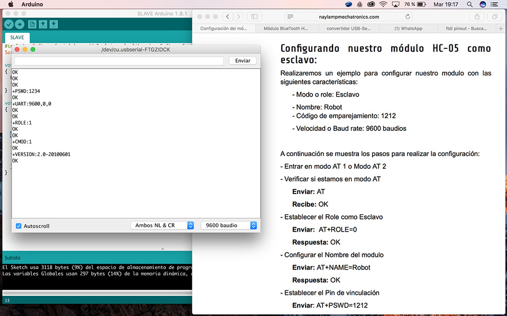Image resolution: width=507 pixels, height=316 pixels.
Task: Add a new Safari tab
Action: coord(501,28)
